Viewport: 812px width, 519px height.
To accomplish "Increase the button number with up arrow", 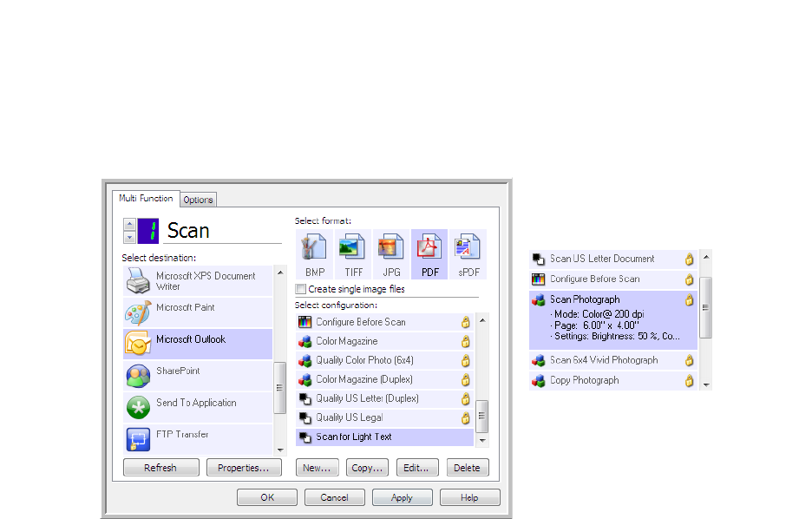I will [129, 224].
